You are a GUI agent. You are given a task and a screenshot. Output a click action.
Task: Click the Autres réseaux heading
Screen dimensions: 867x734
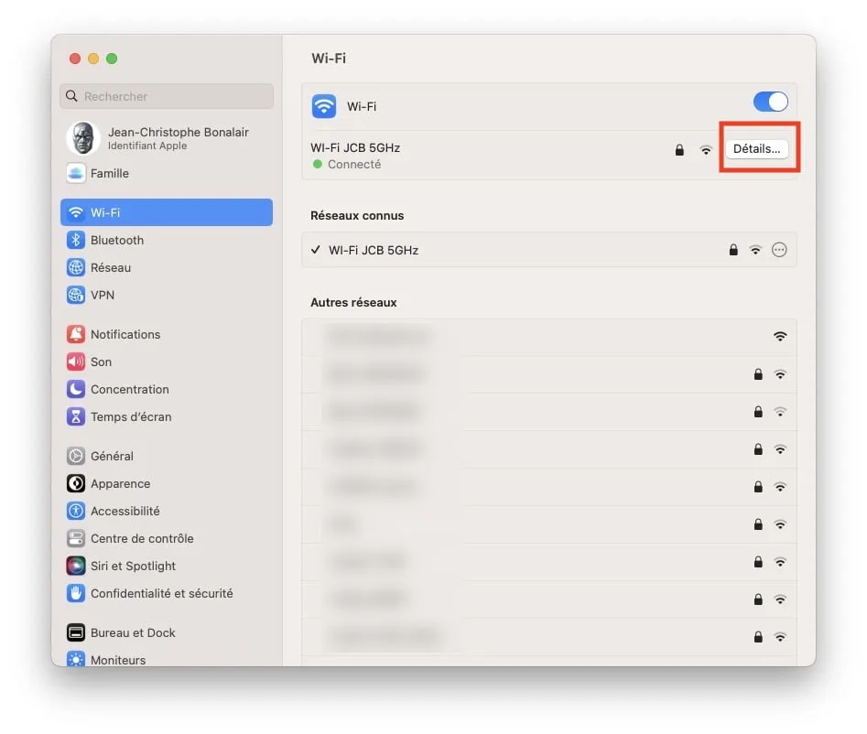(x=353, y=302)
